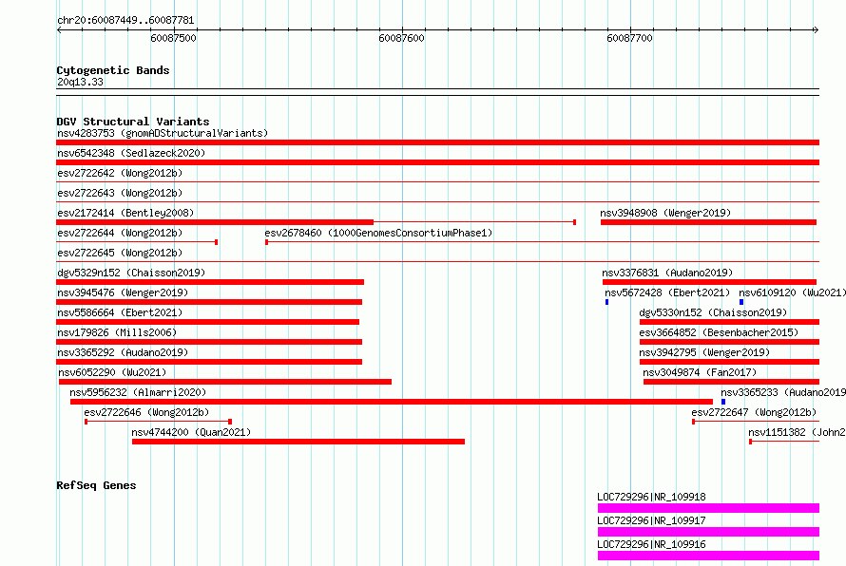This screenshot has height=566, width=846.
Task: Open nsv3365233 (Audano2019) variant label
Action: pos(783,392)
